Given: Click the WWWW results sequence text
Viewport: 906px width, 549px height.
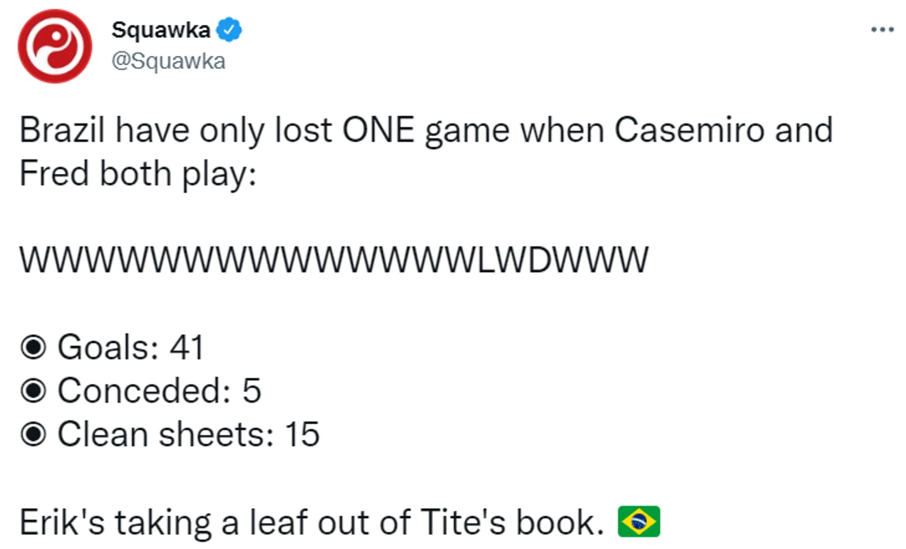Looking at the screenshot, I should point(334,260).
